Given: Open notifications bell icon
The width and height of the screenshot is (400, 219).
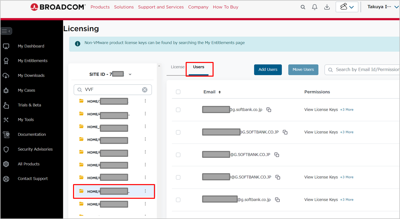Looking at the screenshot, I should coord(315,7).
